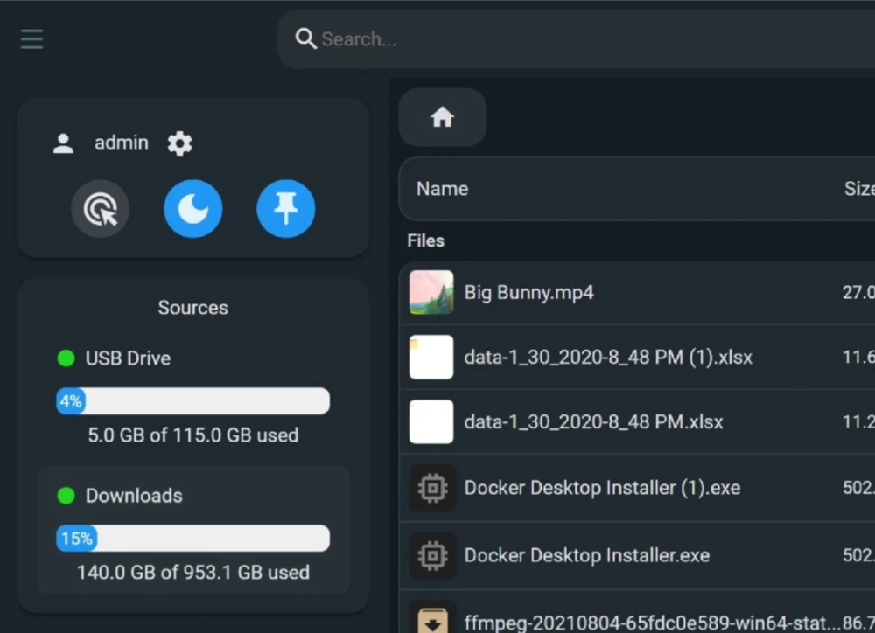Click the admin user profile icon
This screenshot has width=875, height=633.
[x=63, y=143]
